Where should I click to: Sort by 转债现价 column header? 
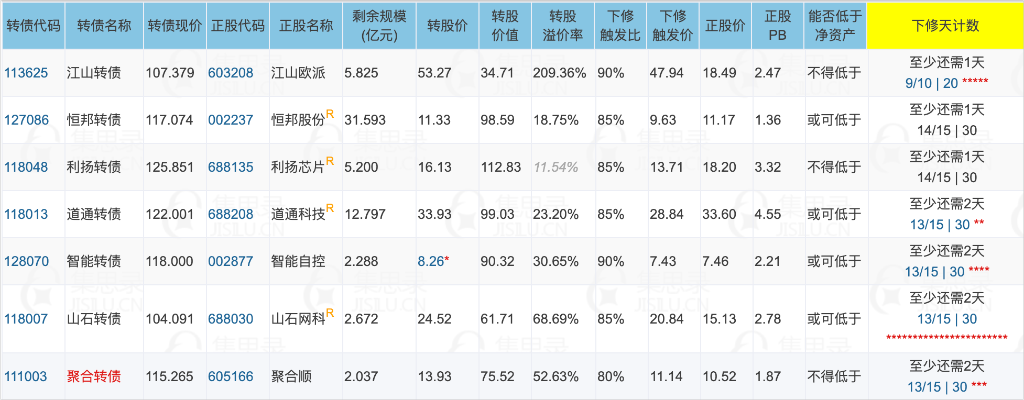click(x=175, y=26)
